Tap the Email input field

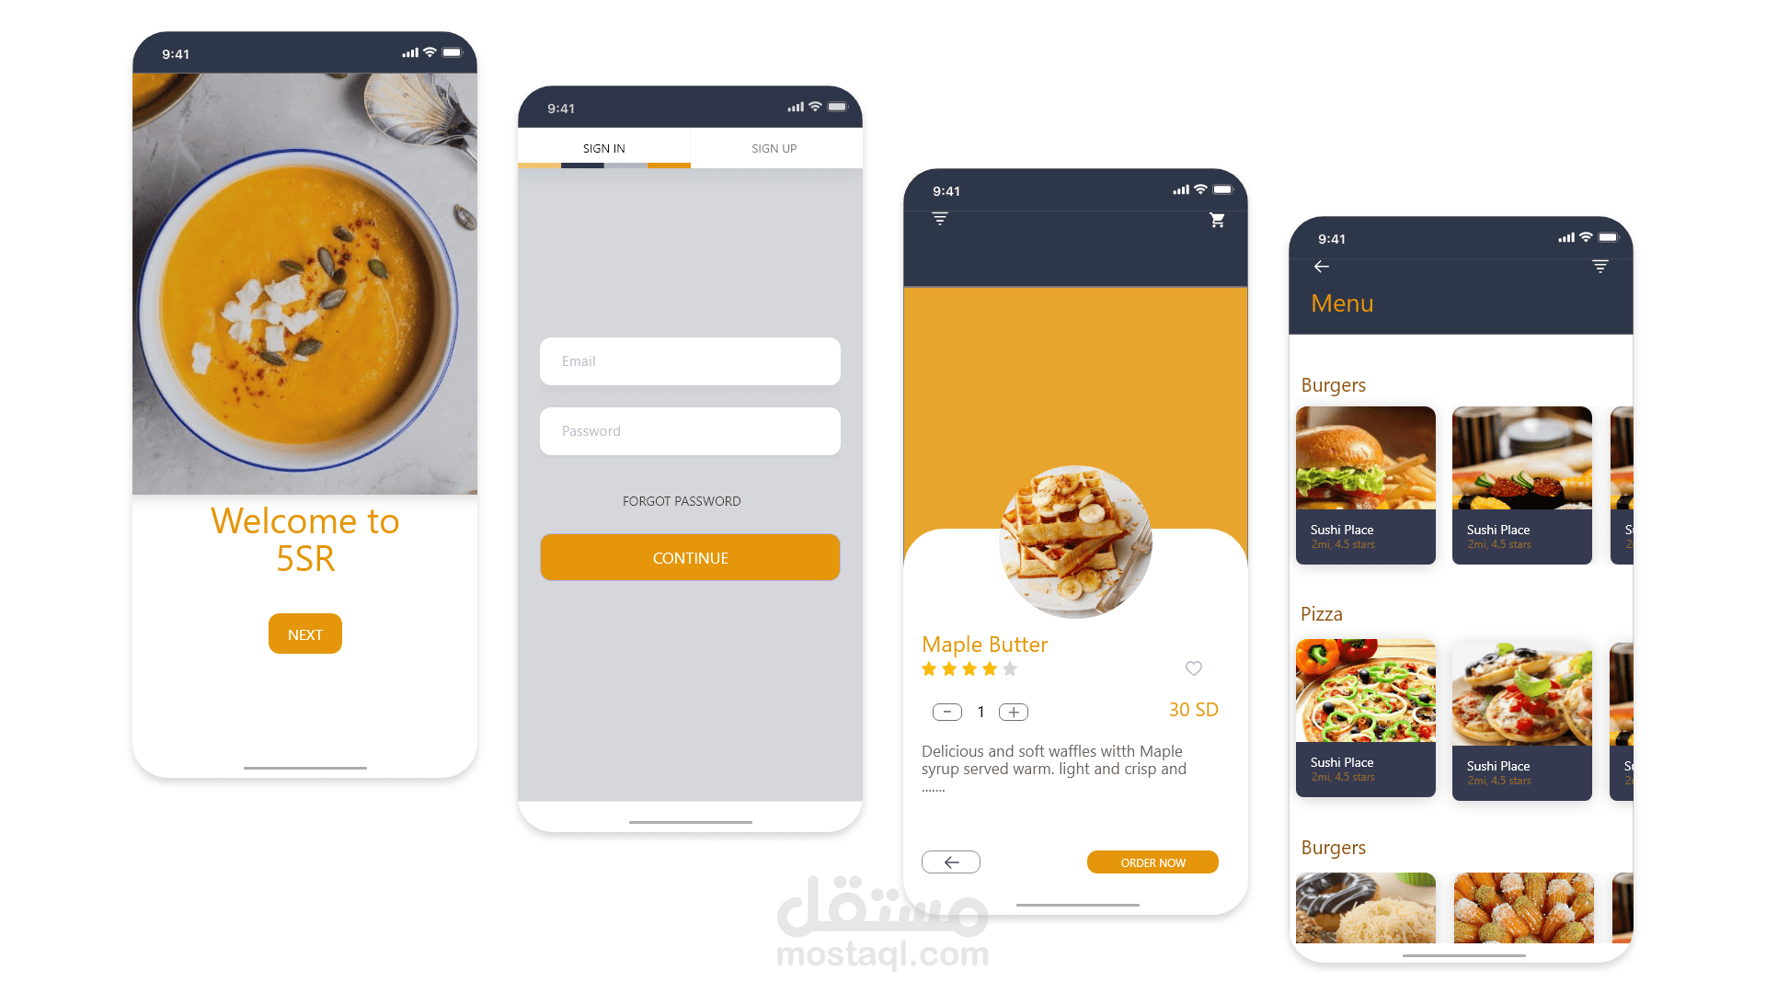[689, 360]
